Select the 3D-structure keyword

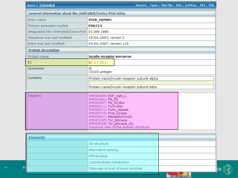tap(99, 144)
